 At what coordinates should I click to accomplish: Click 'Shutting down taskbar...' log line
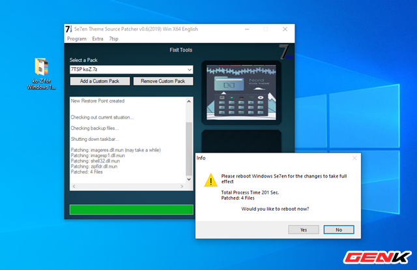(x=95, y=140)
